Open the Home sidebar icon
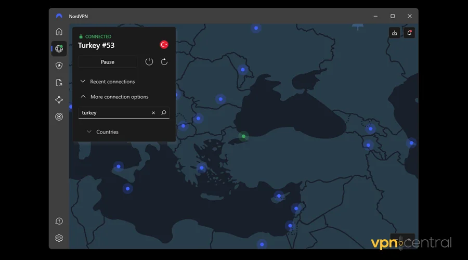This screenshot has height=260, width=468. [x=59, y=31]
